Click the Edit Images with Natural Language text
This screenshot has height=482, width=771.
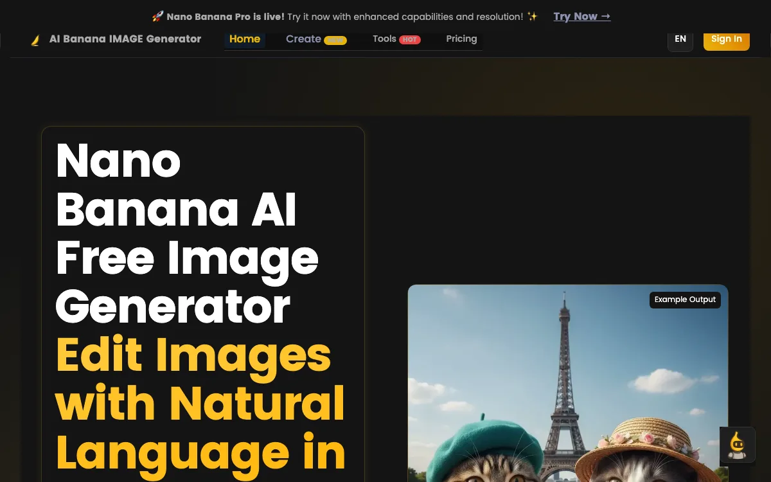click(200, 404)
